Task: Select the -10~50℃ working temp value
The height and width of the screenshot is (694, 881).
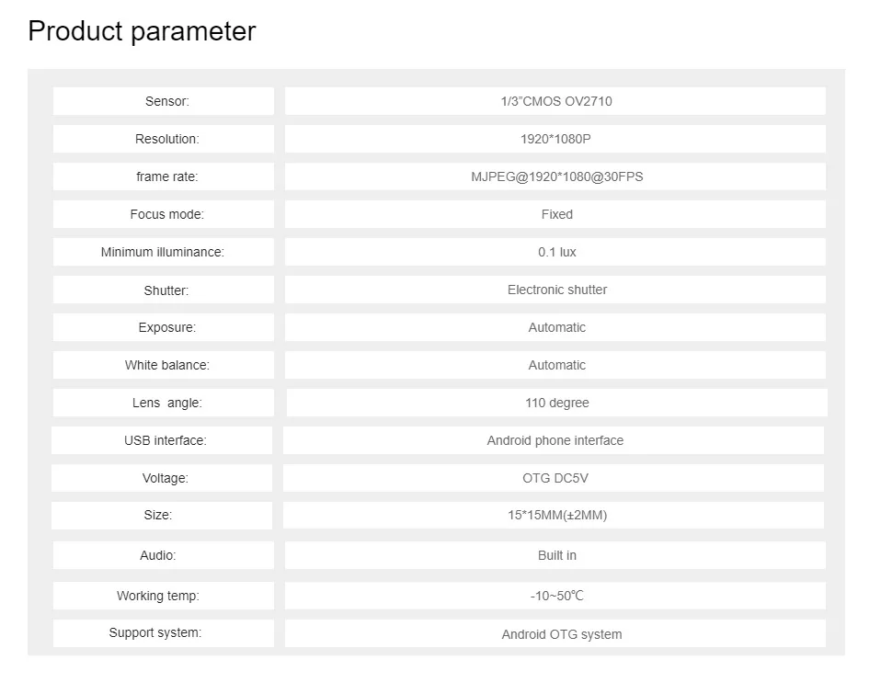Action: [x=556, y=596]
